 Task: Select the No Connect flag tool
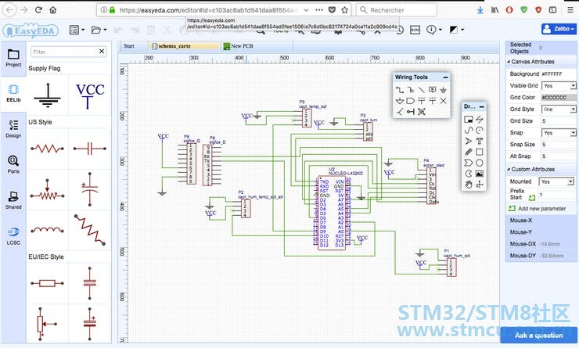point(443,101)
